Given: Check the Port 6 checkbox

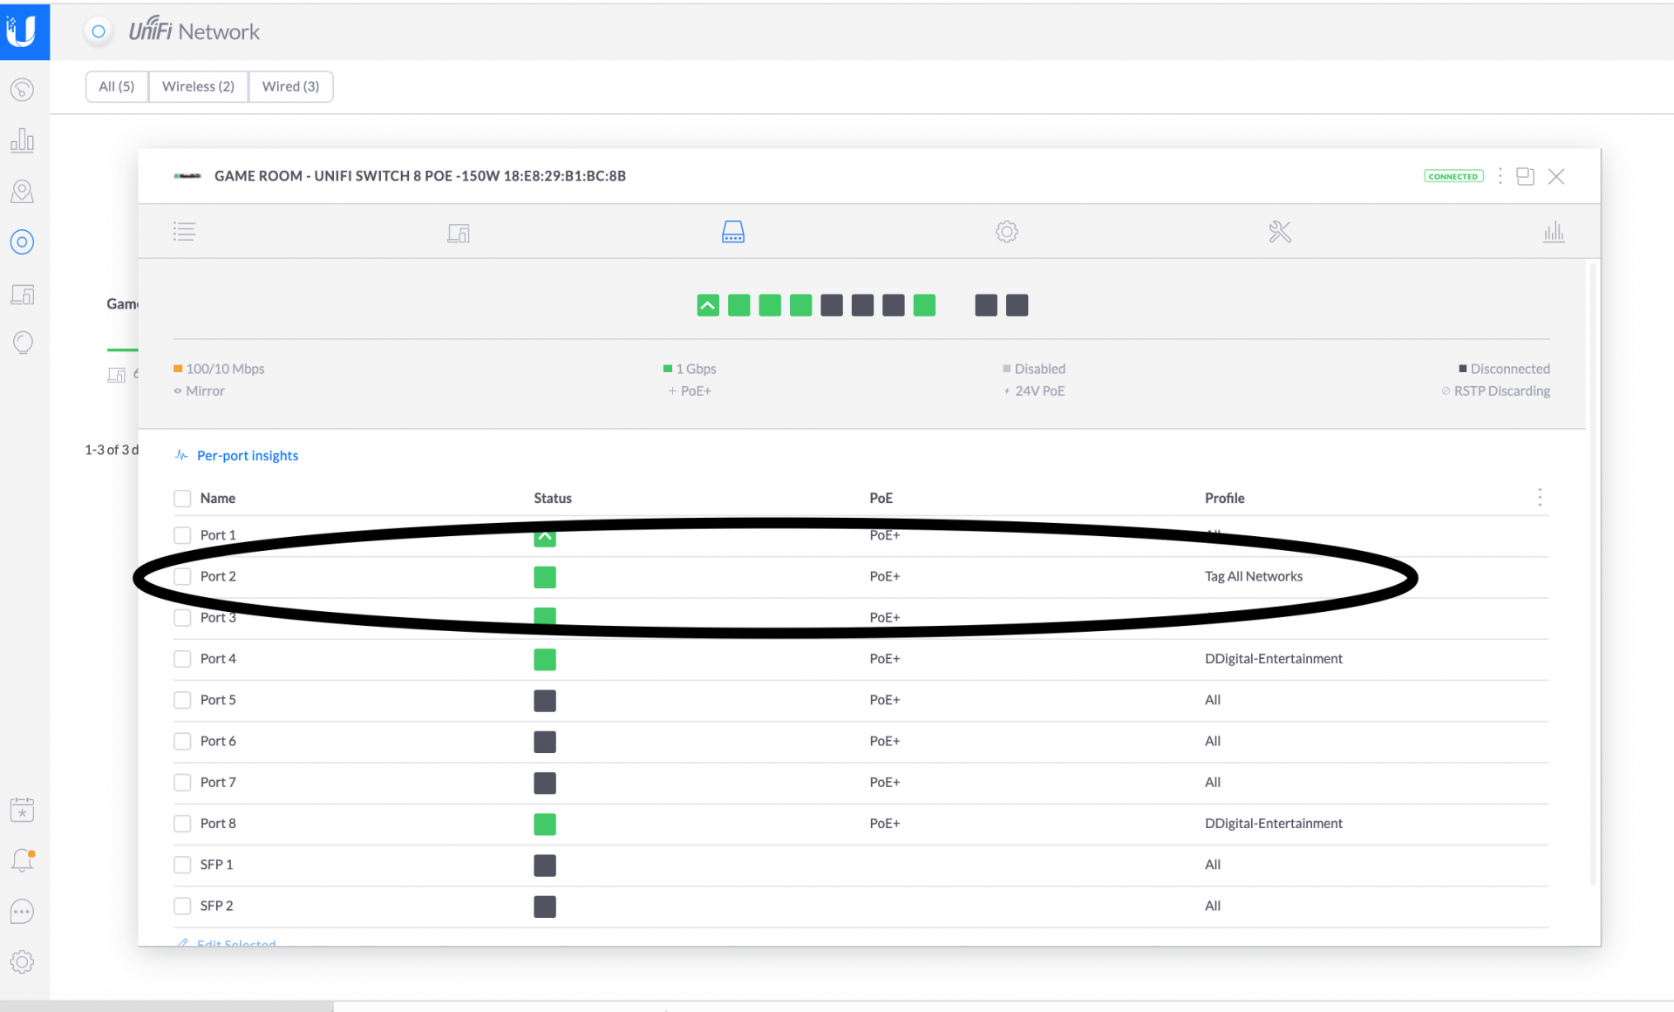Looking at the screenshot, I should pyautogui.click(x=182, y=741).
